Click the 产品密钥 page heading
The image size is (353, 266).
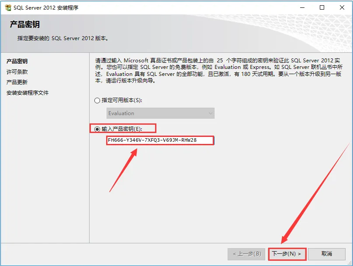(25, 24)
